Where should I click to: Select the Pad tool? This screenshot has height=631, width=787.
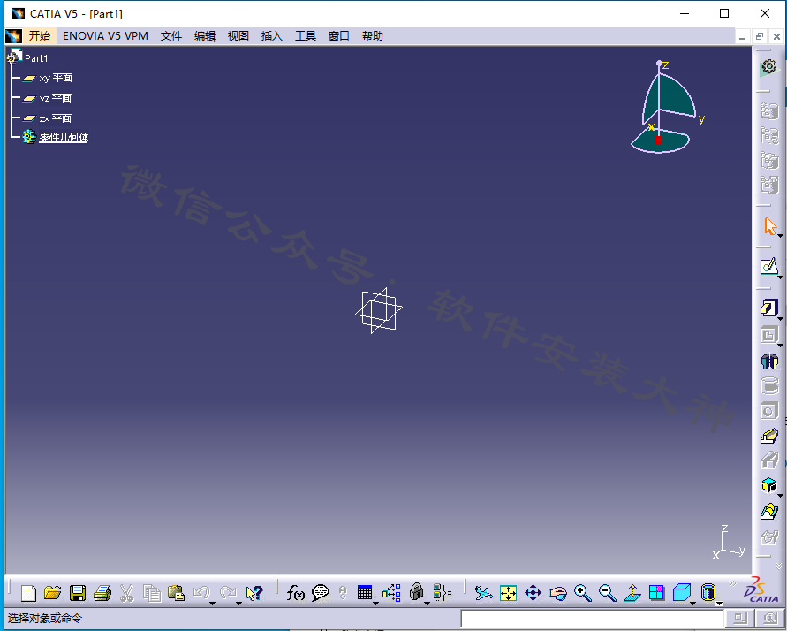[769, 308]
